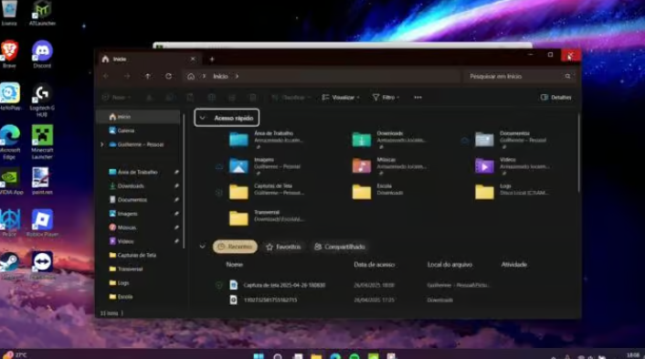Open the Imagens folder in quick access
Screen dimensions: 645x359
tap(266, 165)
